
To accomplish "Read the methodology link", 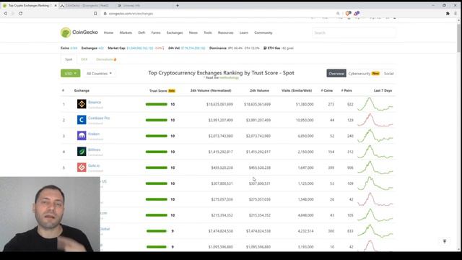I will [x=229, y=78].
